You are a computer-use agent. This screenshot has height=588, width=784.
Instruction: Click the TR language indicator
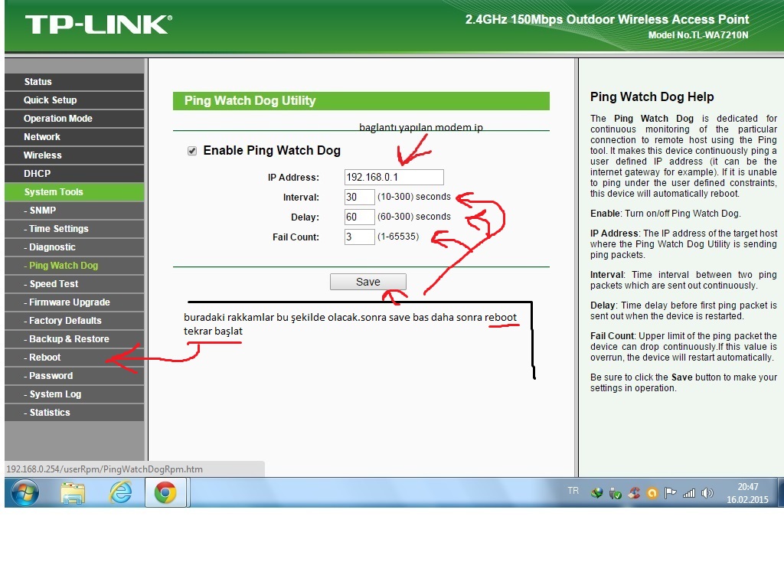click(573, 491)
